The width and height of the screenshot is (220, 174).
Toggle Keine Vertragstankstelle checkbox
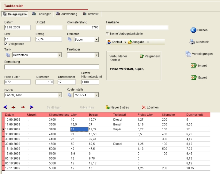[x=107, y=34]
